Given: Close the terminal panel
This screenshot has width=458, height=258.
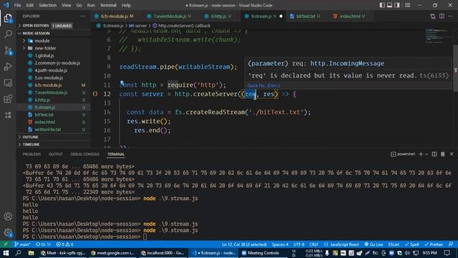Looking at the screenshot, I should tap(452, 154).
